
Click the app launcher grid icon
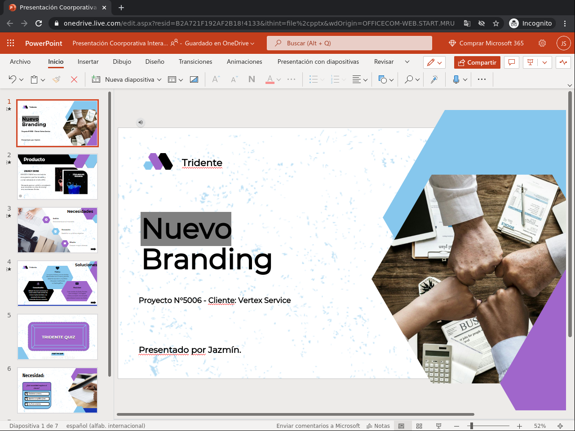pos(11,43)
